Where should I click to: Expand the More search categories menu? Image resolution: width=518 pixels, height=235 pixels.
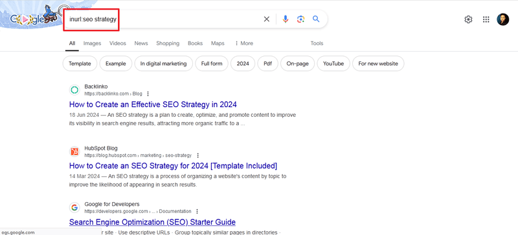[x=244, y=43]
